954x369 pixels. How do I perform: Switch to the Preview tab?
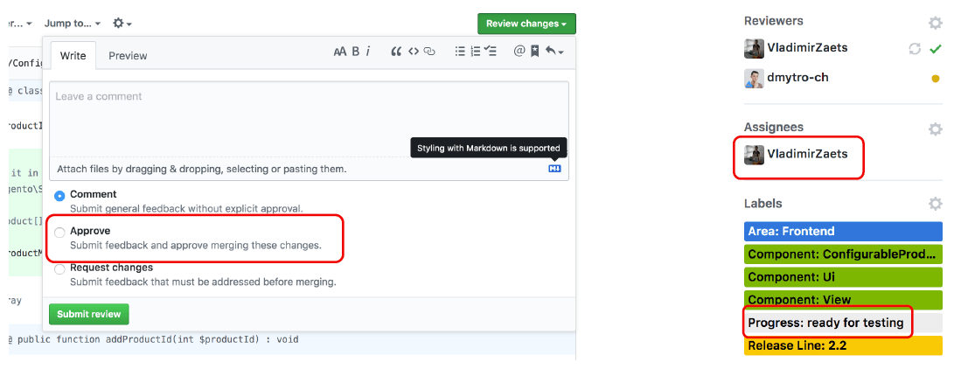pyautogui.click(x=128, y=56)
